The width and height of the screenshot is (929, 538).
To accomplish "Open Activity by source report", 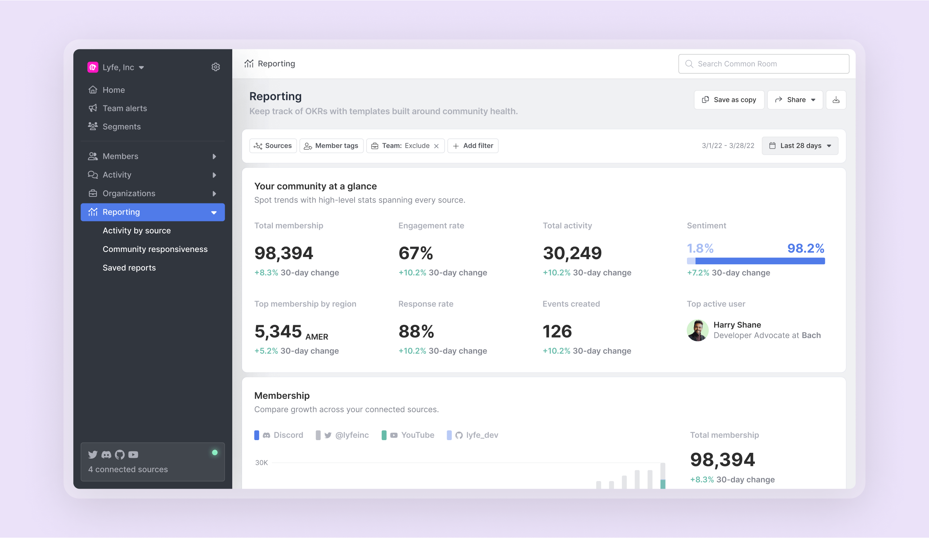I will click(x=136, y=231).
